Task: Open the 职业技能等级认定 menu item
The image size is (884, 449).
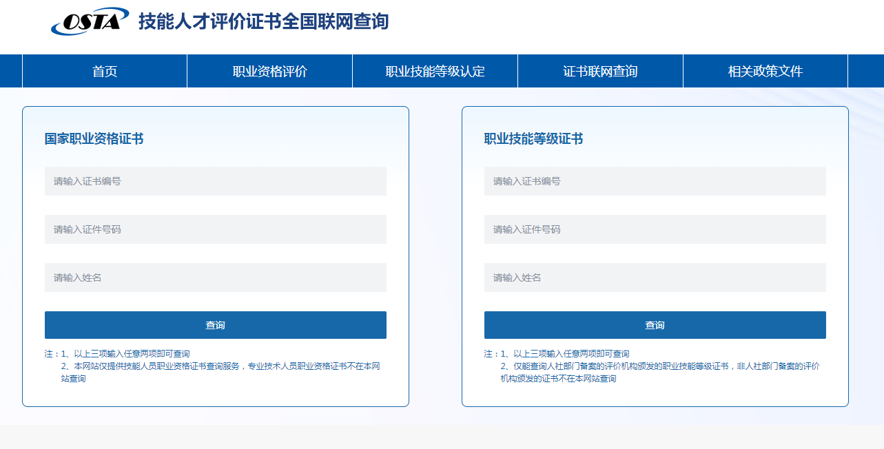Action: pyautogui.click(x=435, y=72)
